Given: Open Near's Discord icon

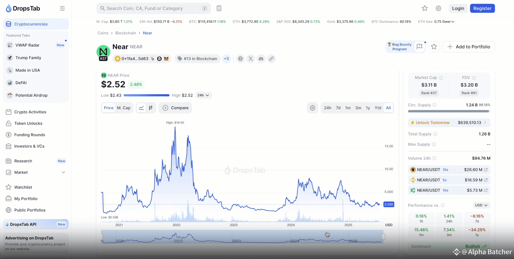Looking at the screenshot, I should (261, 59).
